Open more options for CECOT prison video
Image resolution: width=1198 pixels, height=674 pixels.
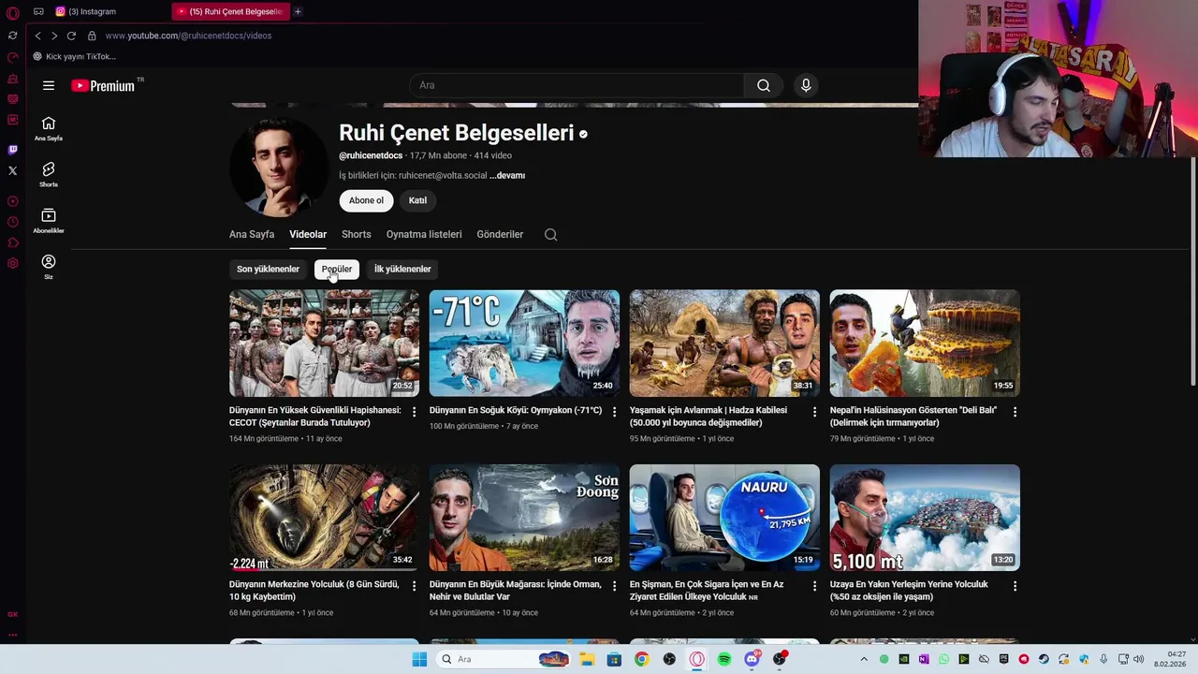pos(414,412)
